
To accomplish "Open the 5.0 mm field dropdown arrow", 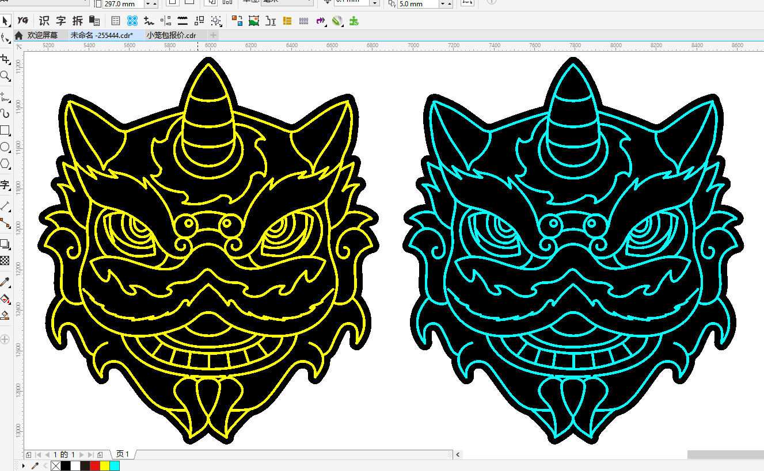I will (443, 4).
